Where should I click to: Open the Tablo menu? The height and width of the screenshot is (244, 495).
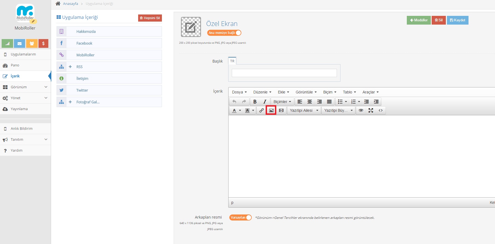tap(349, 92)
